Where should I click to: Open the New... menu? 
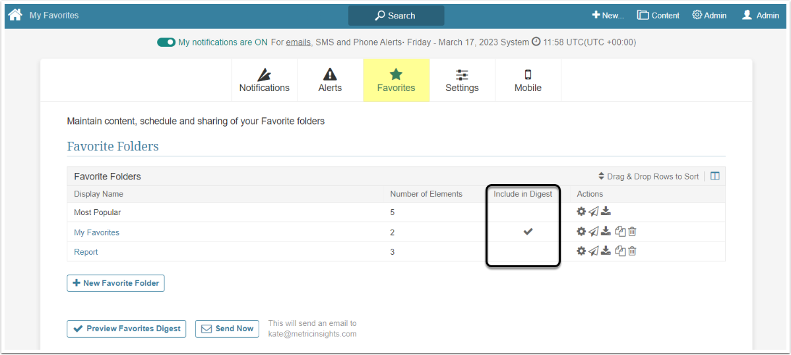[608, 15]
